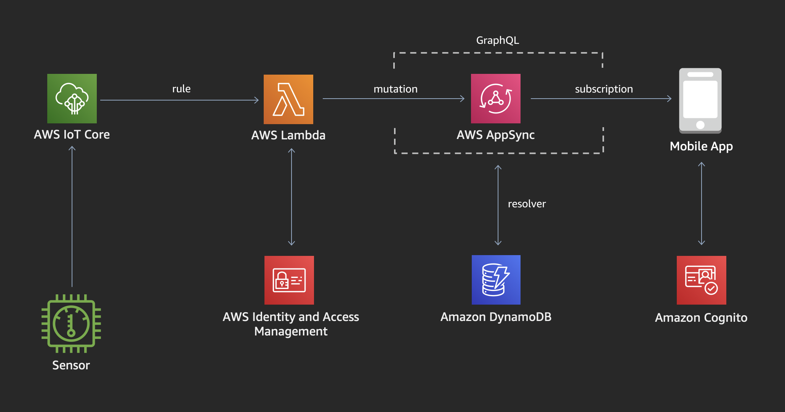Click the blue Amazon DynamoDB icon
Image resolution: width=785 pixels, height=412 pixels.
point(496,280)
